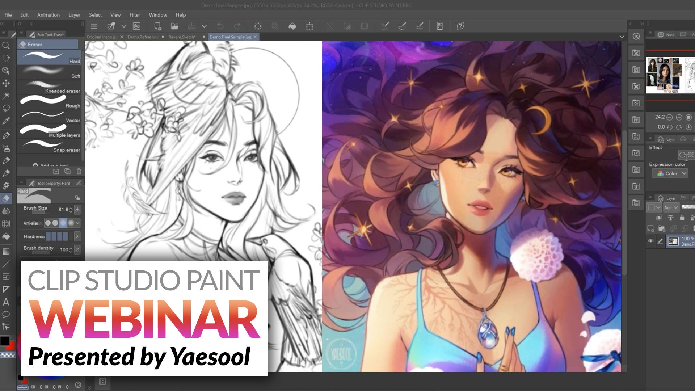Switch to the Ravens.Sketch tab
Image resolution: width=695 pixels, height=391 pixels.
point(182,37)
